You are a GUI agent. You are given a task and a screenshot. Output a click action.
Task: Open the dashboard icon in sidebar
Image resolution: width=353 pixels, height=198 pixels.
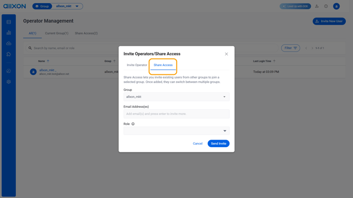(9, 22)
